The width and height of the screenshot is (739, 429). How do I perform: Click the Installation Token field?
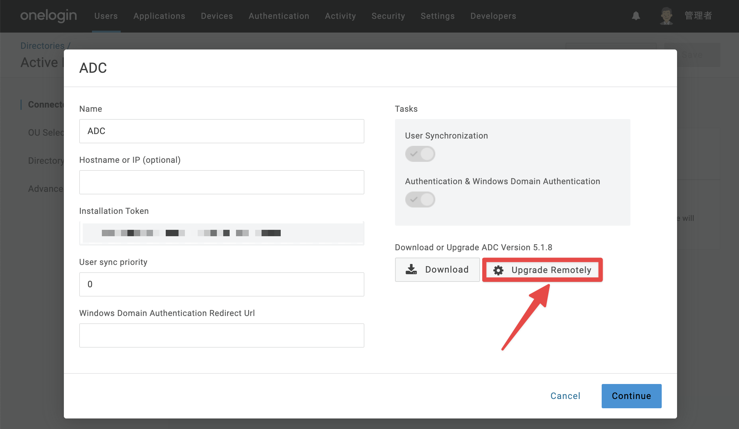pos(222,233)
